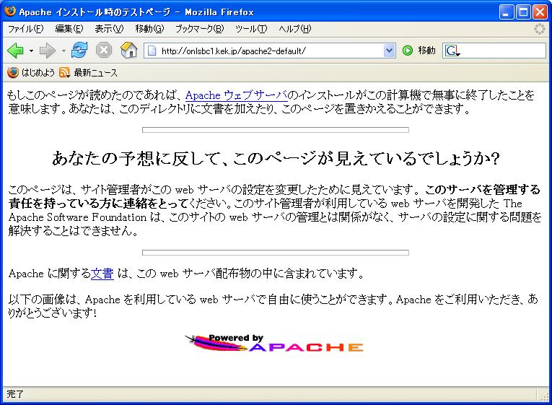
Task: Click the grey Forward arrow button
Action: 48,51
